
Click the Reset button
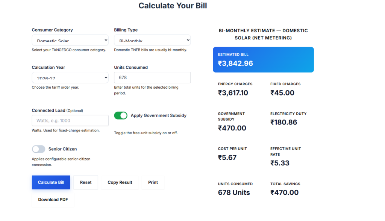click(x=86, y=182)
